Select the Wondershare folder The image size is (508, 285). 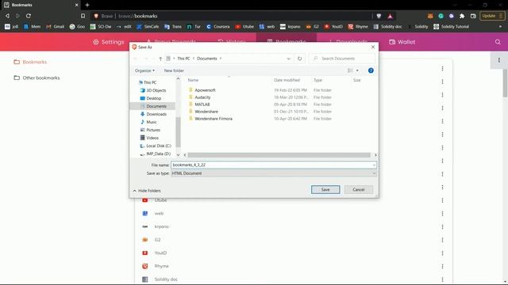tap(206, 112)
